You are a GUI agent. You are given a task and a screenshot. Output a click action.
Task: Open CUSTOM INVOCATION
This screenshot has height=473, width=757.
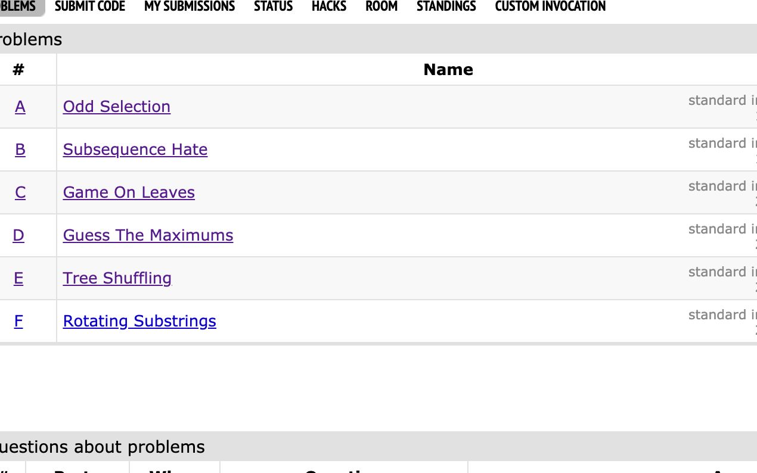click(550, 7)
